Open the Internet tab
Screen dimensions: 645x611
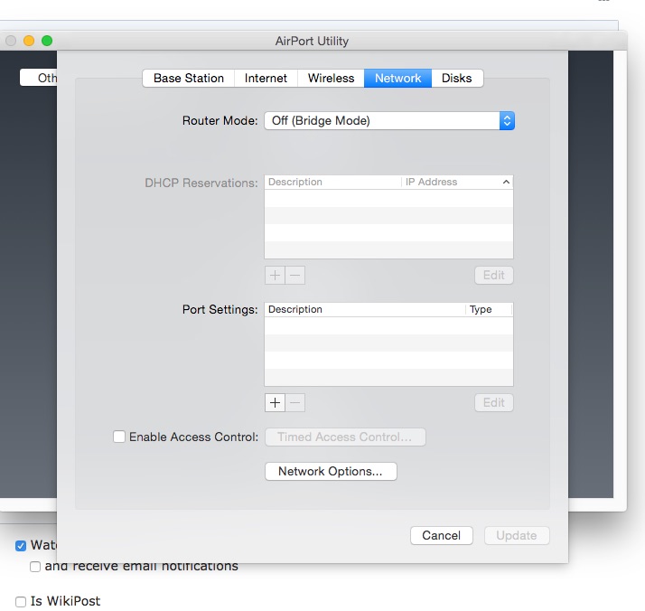266,78
